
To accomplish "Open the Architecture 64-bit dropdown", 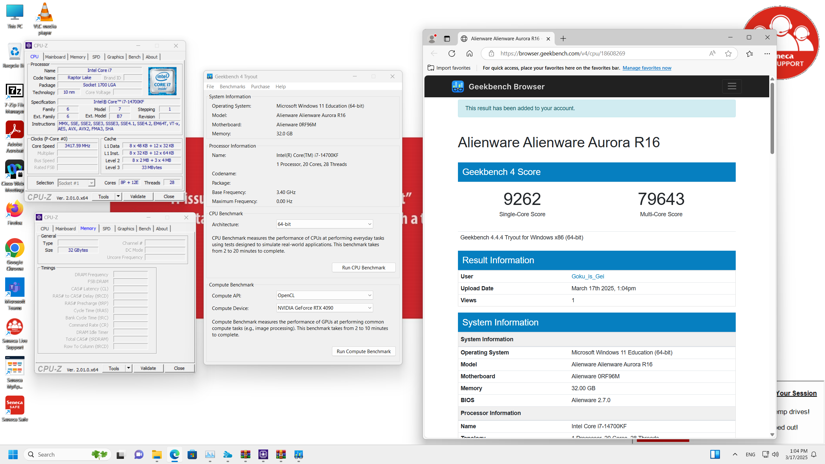I will (325, 224).
